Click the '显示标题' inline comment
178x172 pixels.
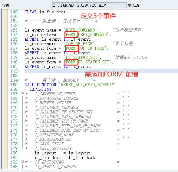(123, 44)
